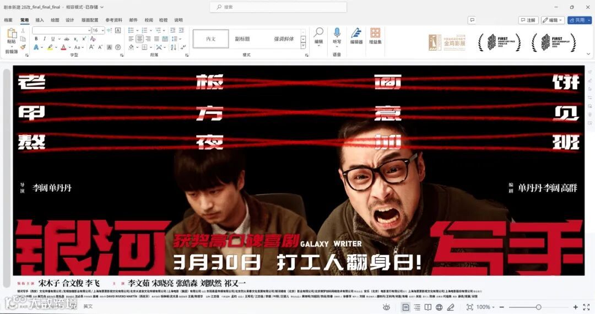Toggle the Character Shading icon
Viewport: 595px width, 314px height.
pos(109,47)
